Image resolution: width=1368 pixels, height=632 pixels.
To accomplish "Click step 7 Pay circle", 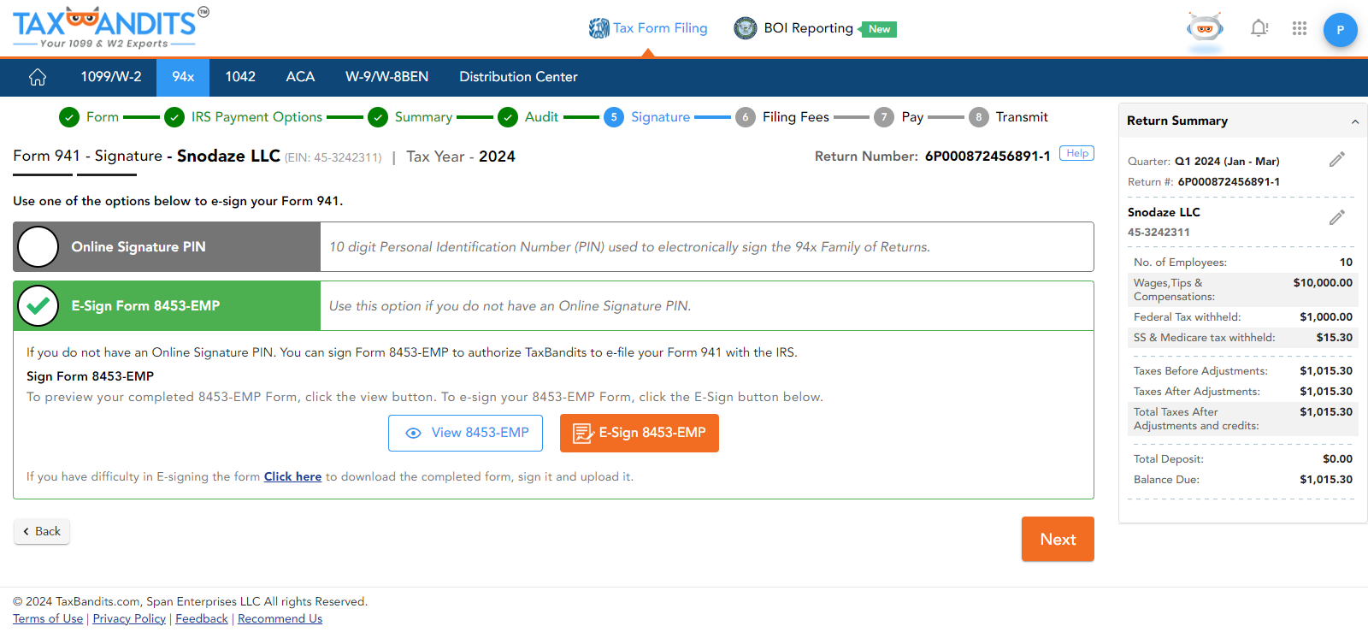I will coord(884,117).
